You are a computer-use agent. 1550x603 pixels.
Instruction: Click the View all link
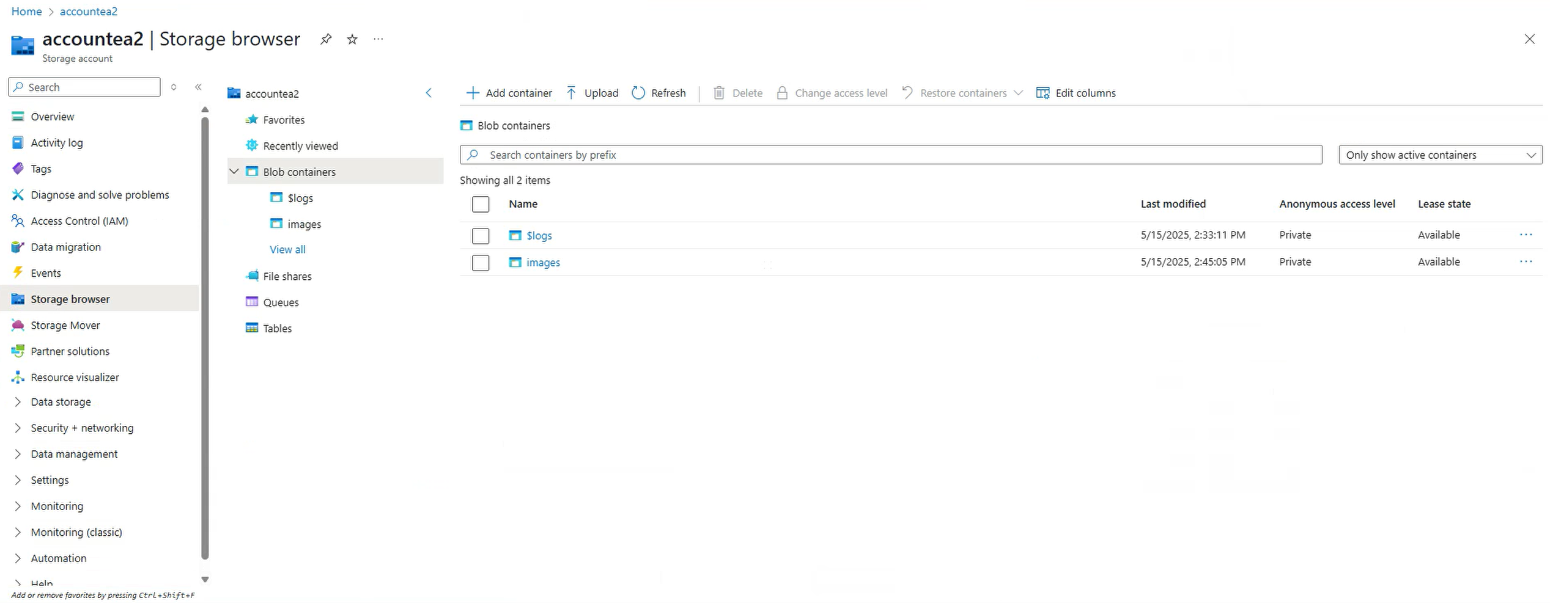287,249
